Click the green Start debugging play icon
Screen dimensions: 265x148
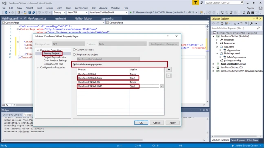click(x=130, y=13)
